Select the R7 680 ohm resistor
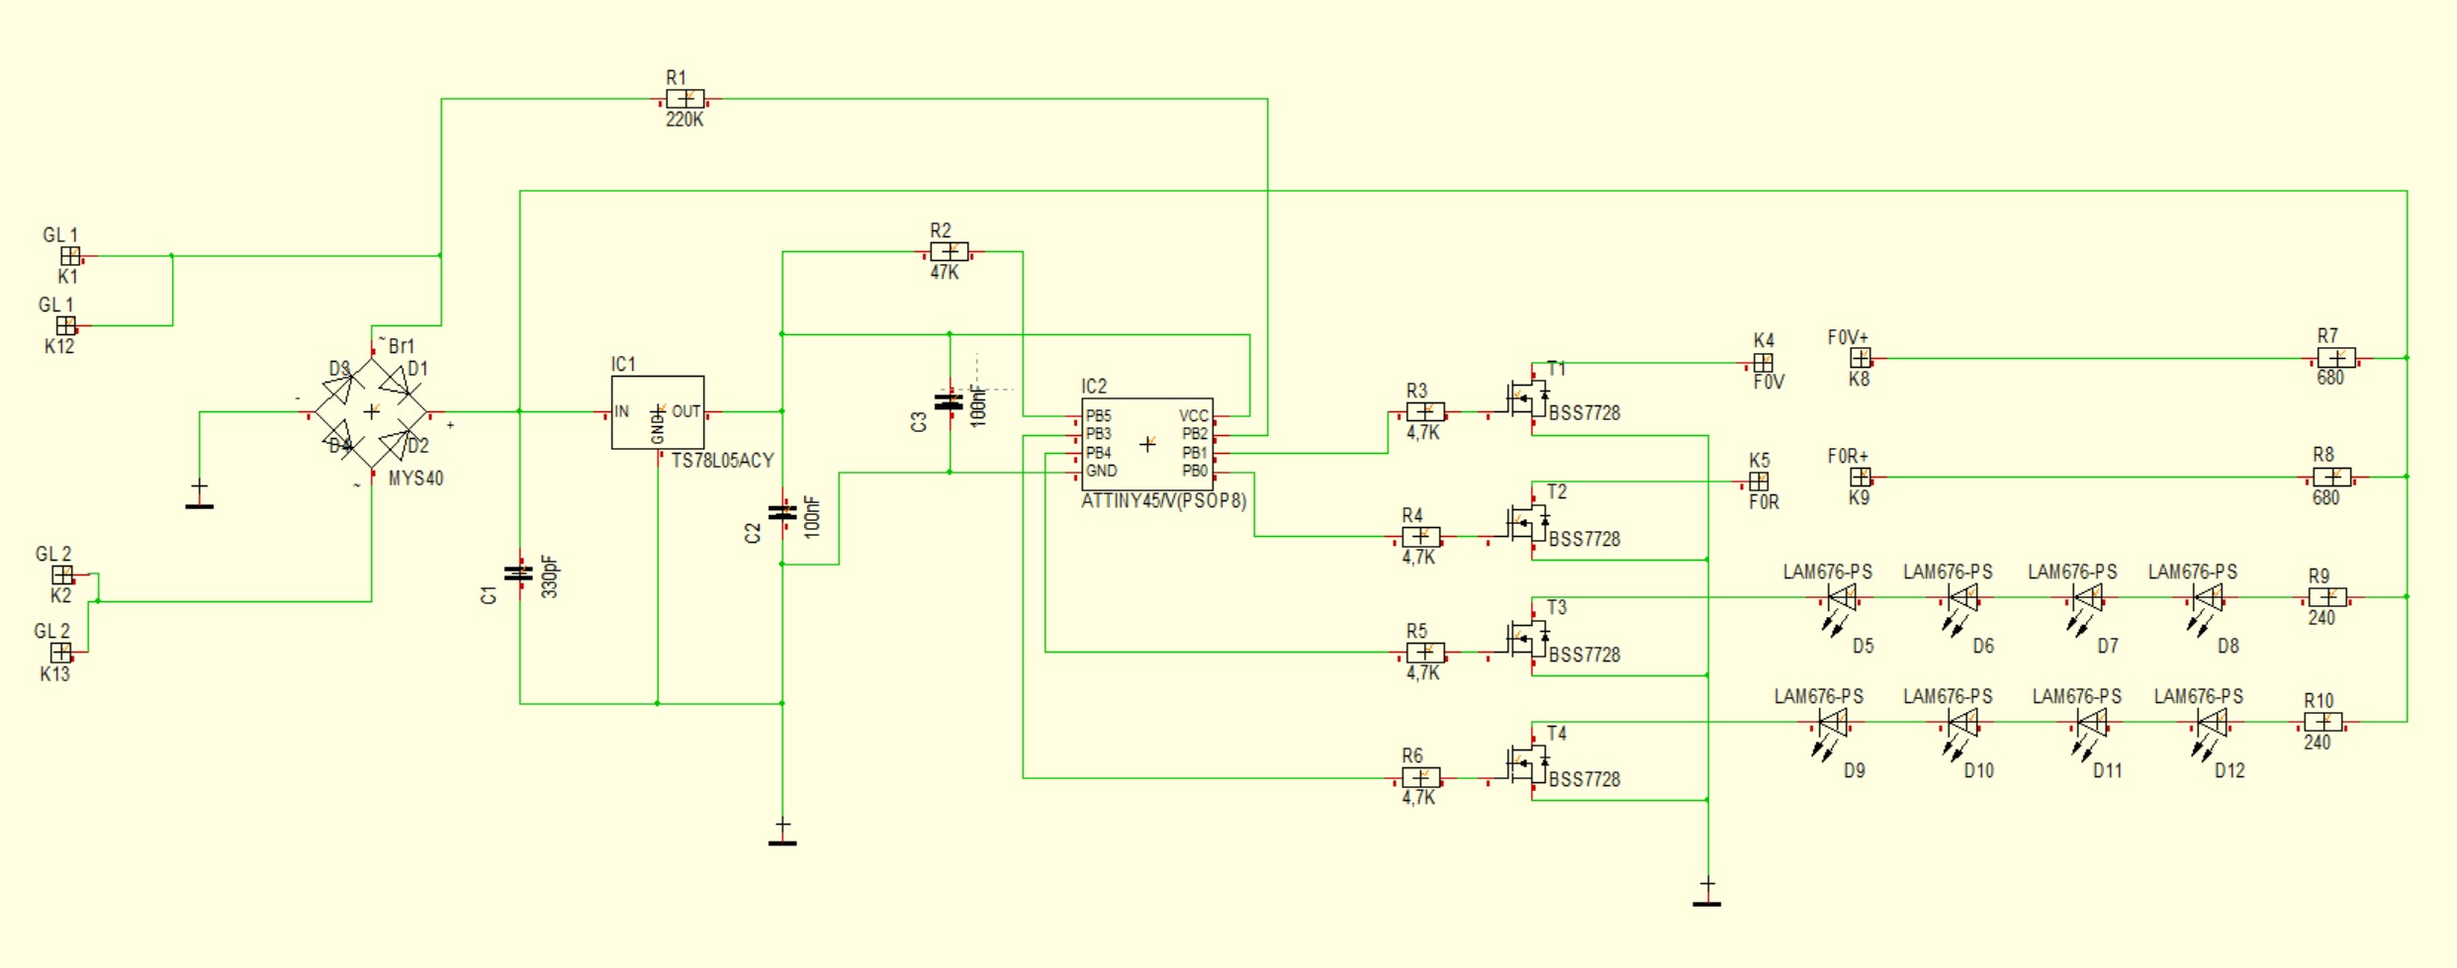The height and width of the screenshot is (968, 2457). pyautogui.click(x=2335, y=358)
